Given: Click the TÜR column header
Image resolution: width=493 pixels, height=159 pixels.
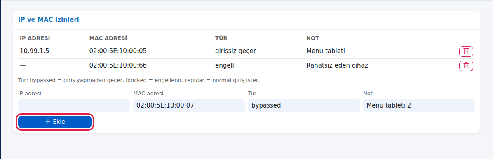Looking at the screenshot, I should pyautogui.click(x=221, y=38).
